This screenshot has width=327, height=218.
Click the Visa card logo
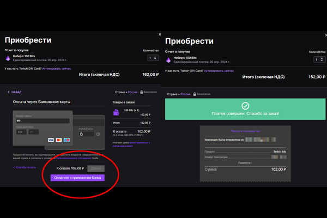pyautogui.click(x=51, y=140)
